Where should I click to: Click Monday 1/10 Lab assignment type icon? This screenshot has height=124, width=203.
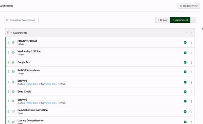pyautogui.click(x=13, y=42)
